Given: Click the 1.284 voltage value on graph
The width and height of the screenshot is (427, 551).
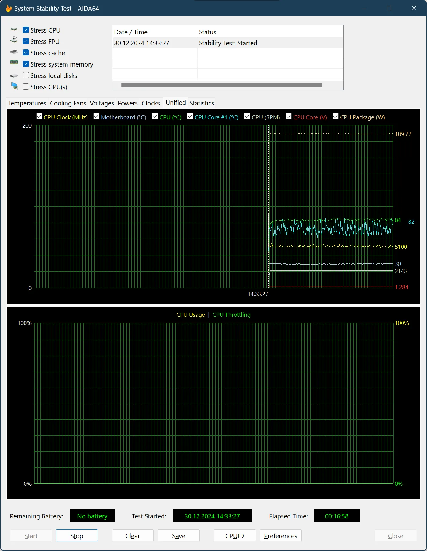Looking at the screenshot, I should pyautogui.click(x=402, y=287).
